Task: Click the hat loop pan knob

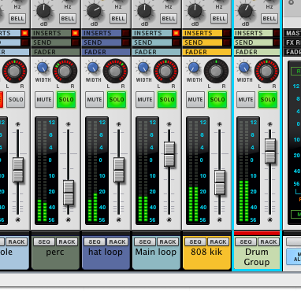Action: click(115, 71)
